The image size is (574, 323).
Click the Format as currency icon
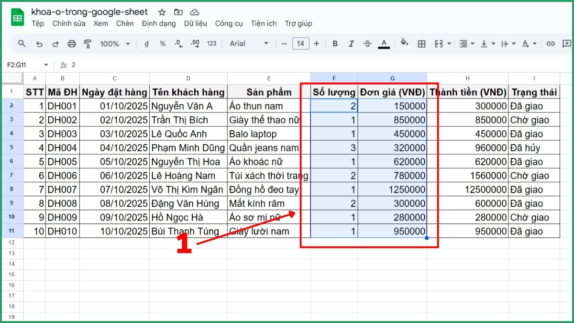point(146,44)
